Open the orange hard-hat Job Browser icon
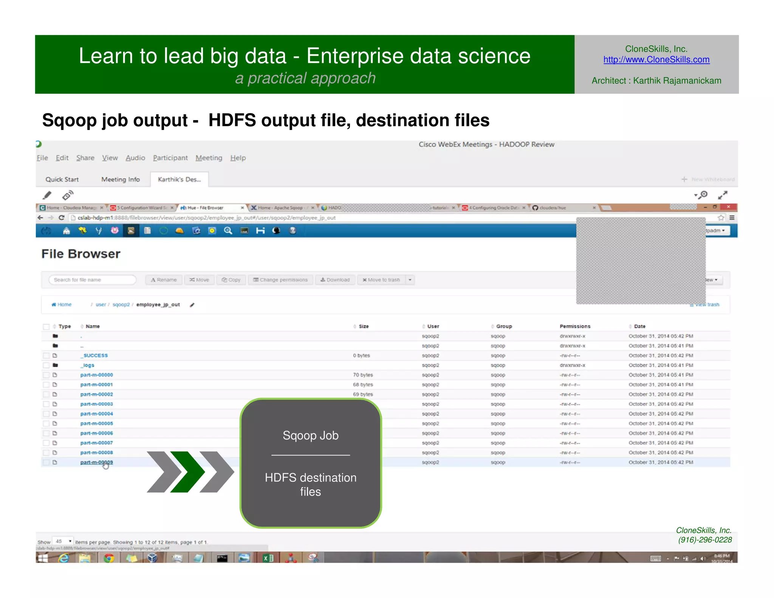 [180, 231]
